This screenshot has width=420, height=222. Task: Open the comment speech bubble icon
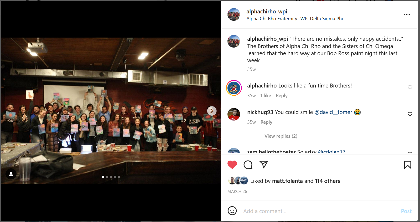click(x=248, y=165)
